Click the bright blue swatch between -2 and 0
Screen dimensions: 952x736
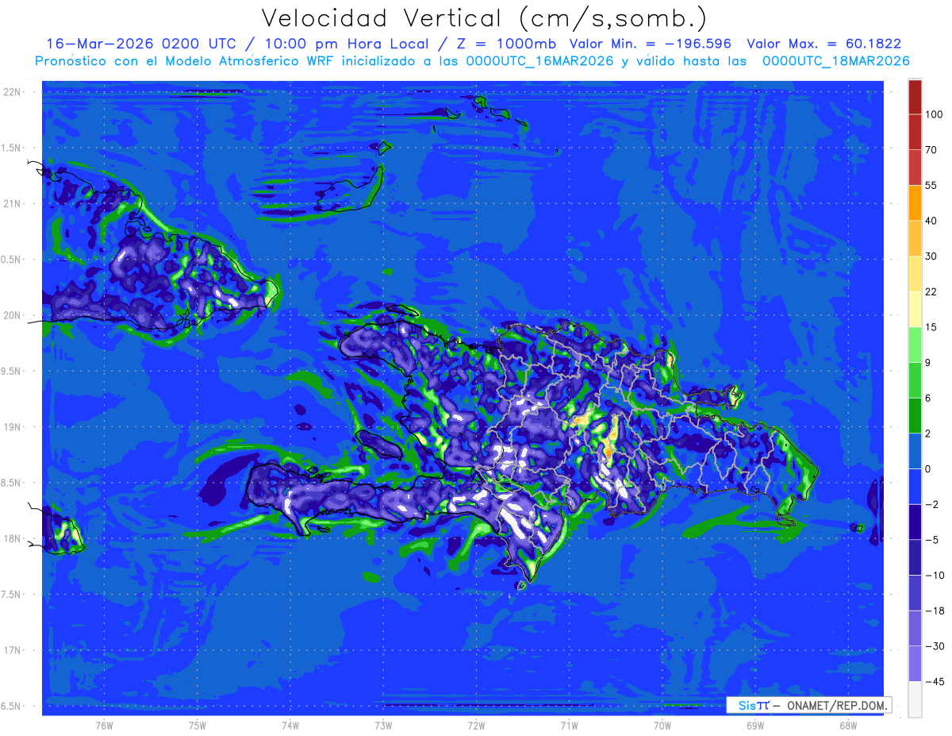coord(915,487)
